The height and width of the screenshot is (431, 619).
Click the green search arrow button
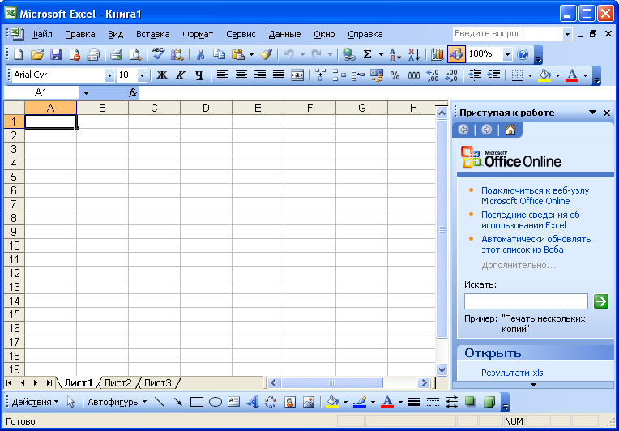click(600, 301)
